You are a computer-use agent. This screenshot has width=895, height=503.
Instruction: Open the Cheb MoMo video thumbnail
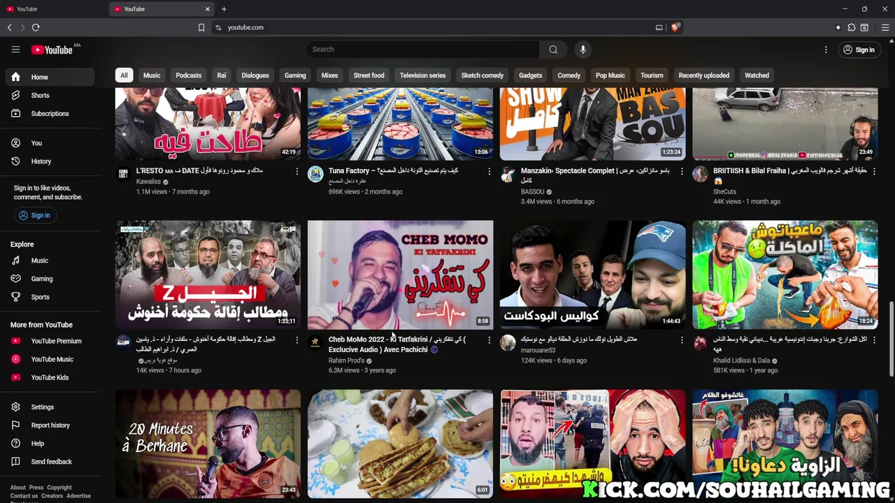[400, 275]
